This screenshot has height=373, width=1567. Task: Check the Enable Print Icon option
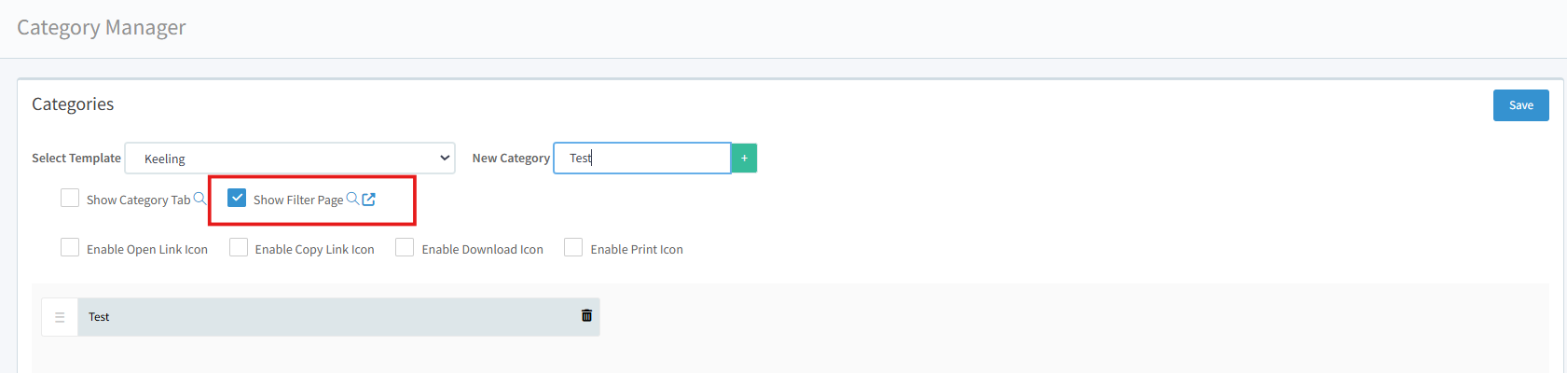(573, 248)
